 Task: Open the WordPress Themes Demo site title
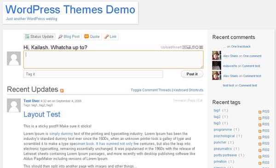click(x=70, y=10)
